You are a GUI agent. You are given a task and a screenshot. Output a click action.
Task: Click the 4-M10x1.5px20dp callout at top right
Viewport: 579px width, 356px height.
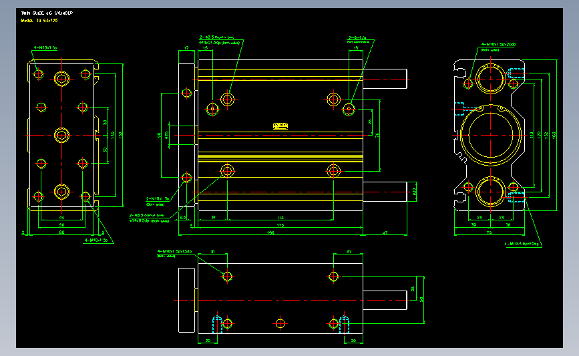(498, 44)
